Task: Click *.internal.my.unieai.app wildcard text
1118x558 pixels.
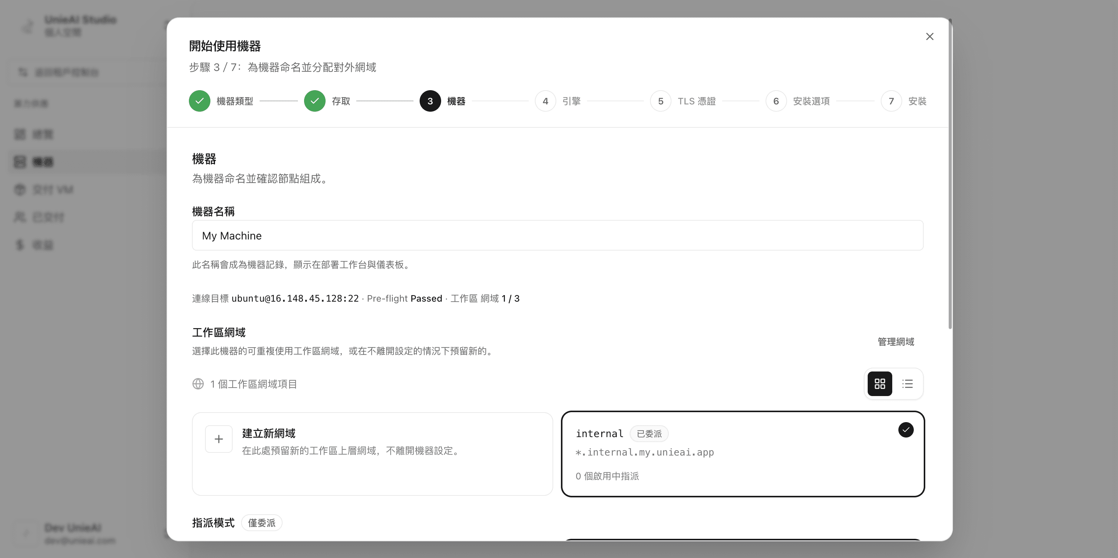Action: click(645, 452)
